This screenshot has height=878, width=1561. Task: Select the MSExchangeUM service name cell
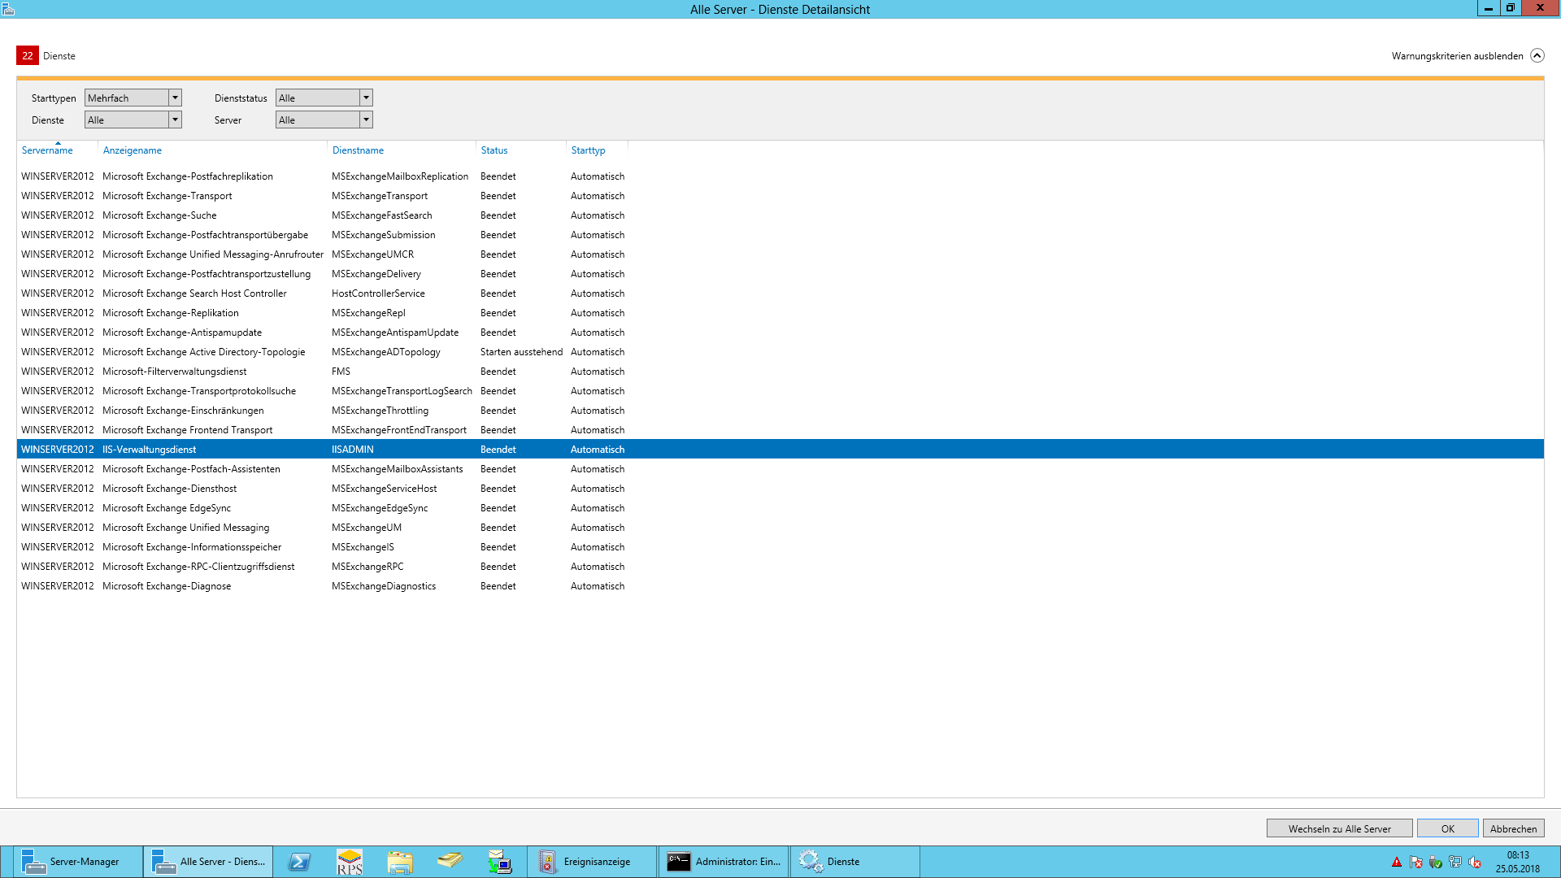click(x=367, y=528)
